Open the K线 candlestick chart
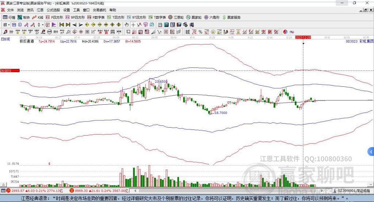Image resolution: width=374 pixels, height=202 pixels. coord(38,18)
